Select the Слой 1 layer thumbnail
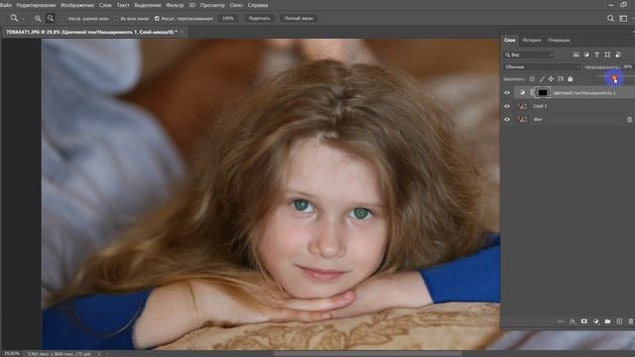Viewport: 635px width, 357px height. point(522,106)
